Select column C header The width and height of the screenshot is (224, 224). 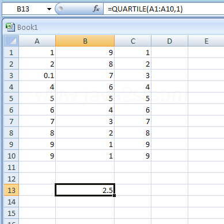(x=133, y=41)
